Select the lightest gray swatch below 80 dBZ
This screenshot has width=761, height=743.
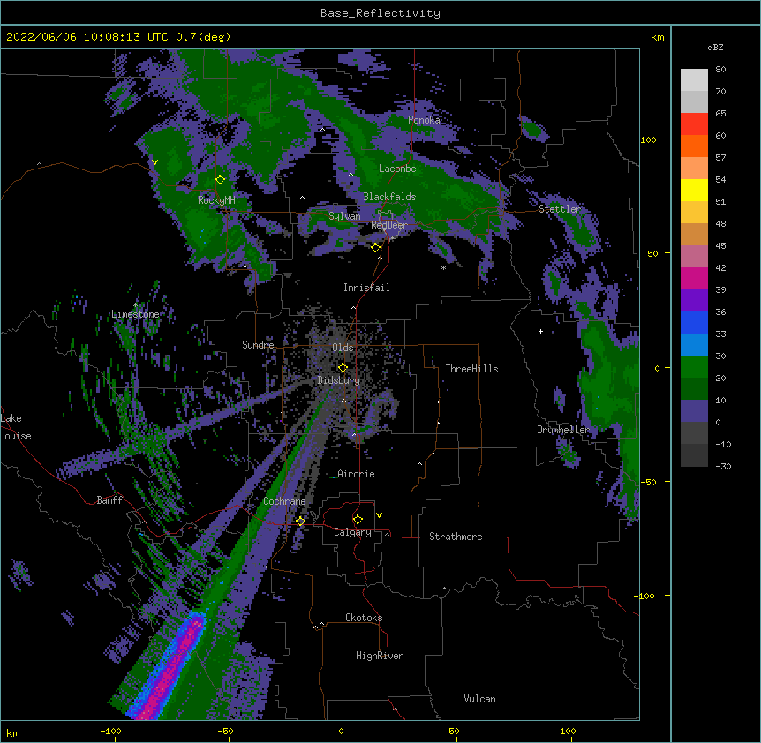(694, 80)
